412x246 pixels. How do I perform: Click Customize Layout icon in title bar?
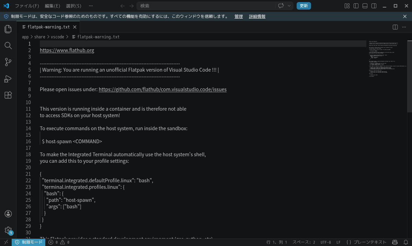[x=347, y=6]
